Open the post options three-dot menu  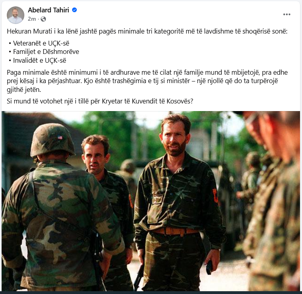coord(286,14)
